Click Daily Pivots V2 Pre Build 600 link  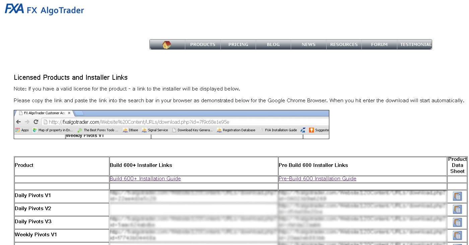[x=362, y=209]
